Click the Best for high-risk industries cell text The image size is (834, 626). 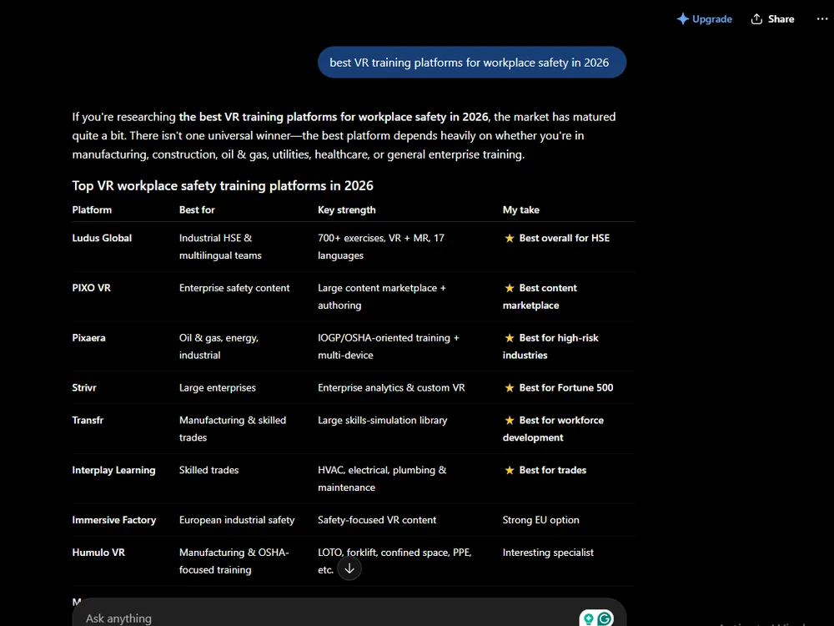point(550,346)
